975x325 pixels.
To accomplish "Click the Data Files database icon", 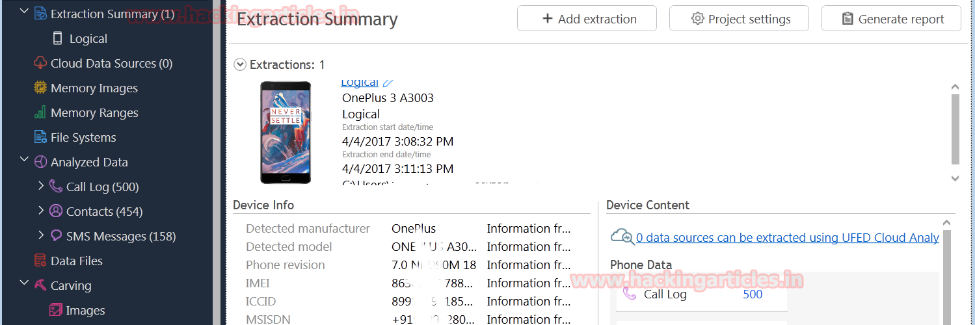I will pos(40,261).
